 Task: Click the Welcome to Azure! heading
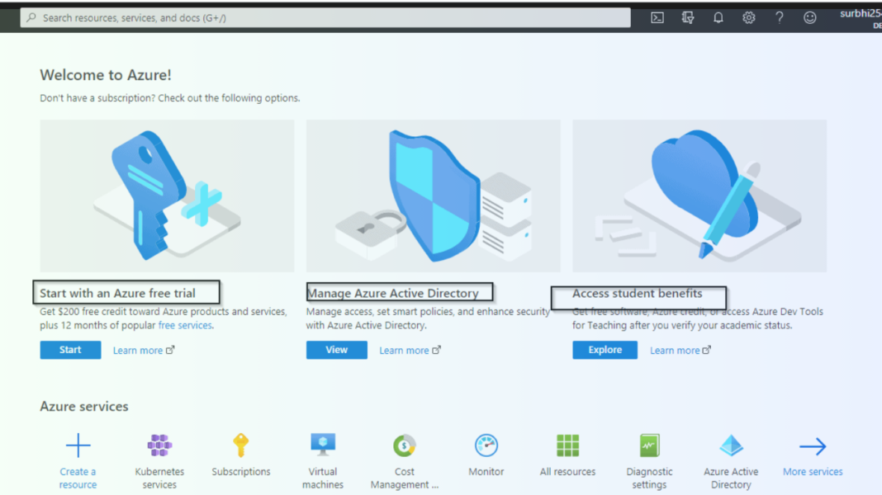pyautogui.click(x=106, y=75)
